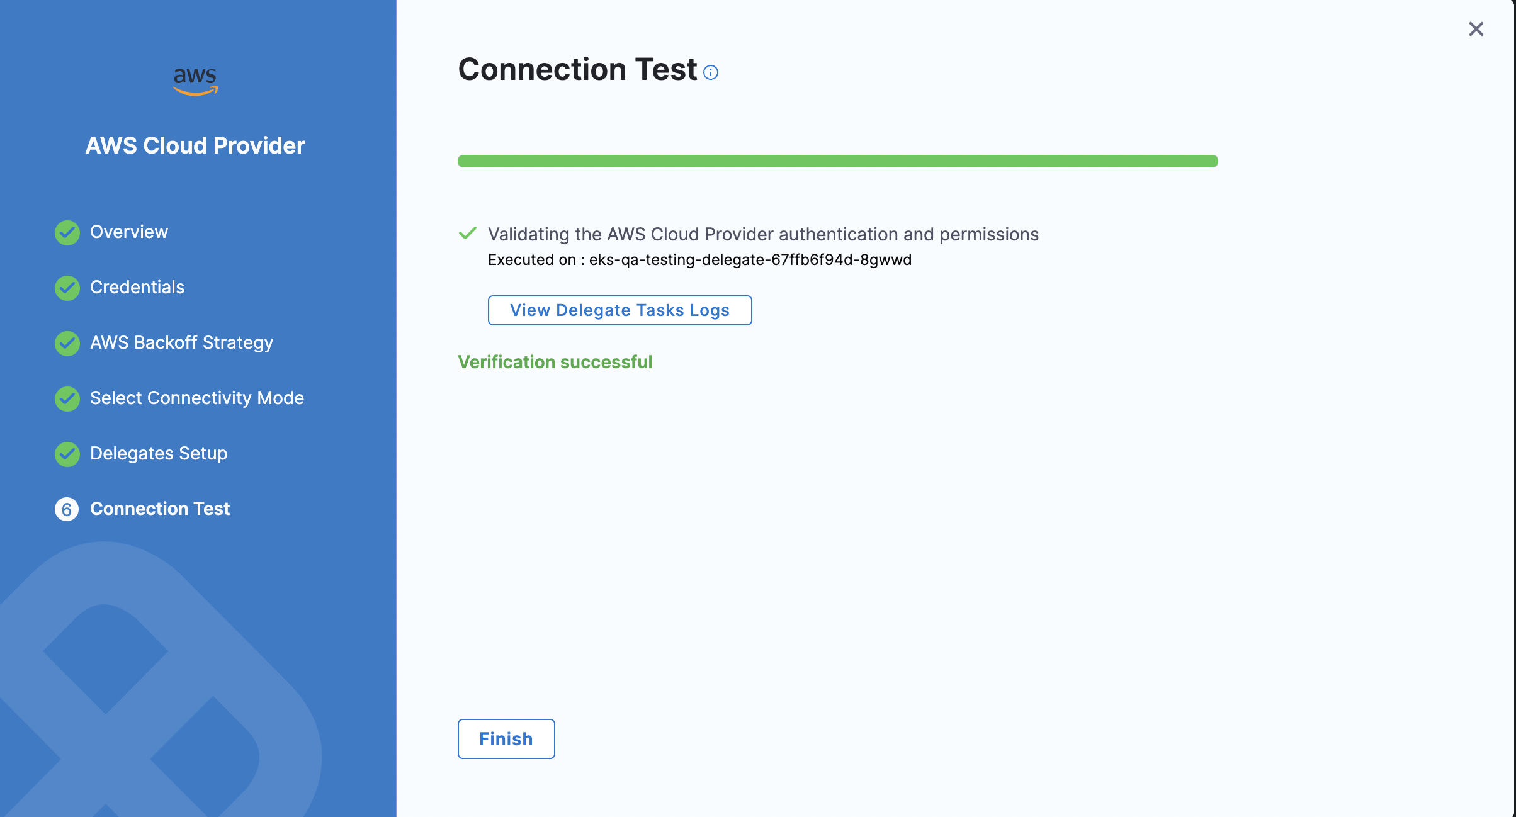Click the checkmark beside Select Connectivity Mode

pyautogui.click(x=67, y=398)
